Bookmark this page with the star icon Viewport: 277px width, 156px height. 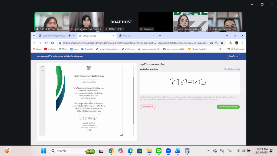coord(222,43)
